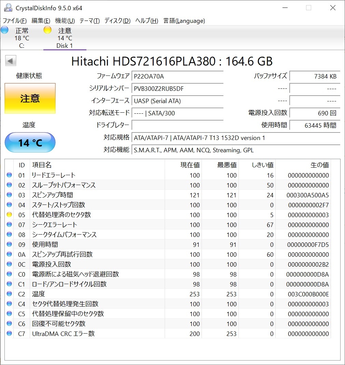Viewport: 345px width, 365px height.
Task: Select the スピンアップ時間 row name
Action: point(53,195)
